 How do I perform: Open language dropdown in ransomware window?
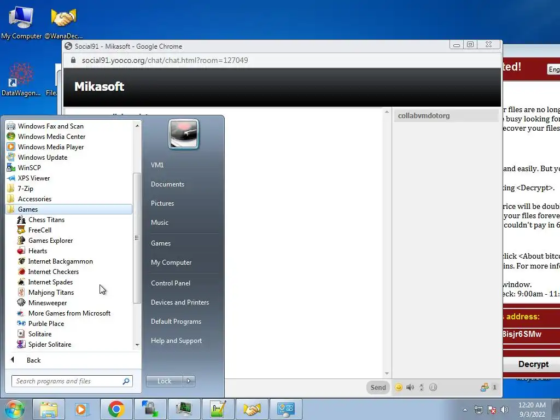coord(553,69)
